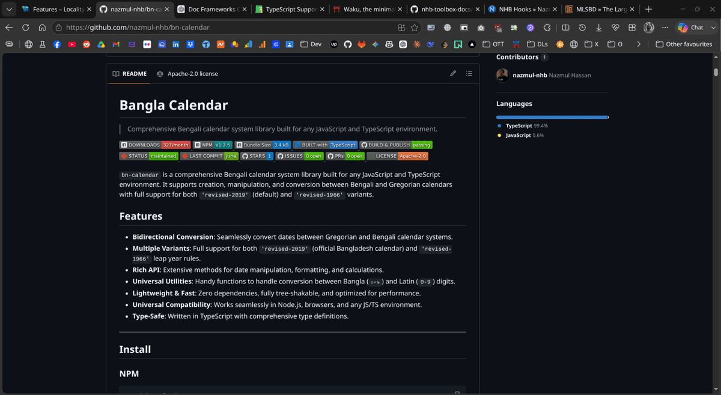
Task: Click the languages percentage bar
Action: (x=552, y=117)
